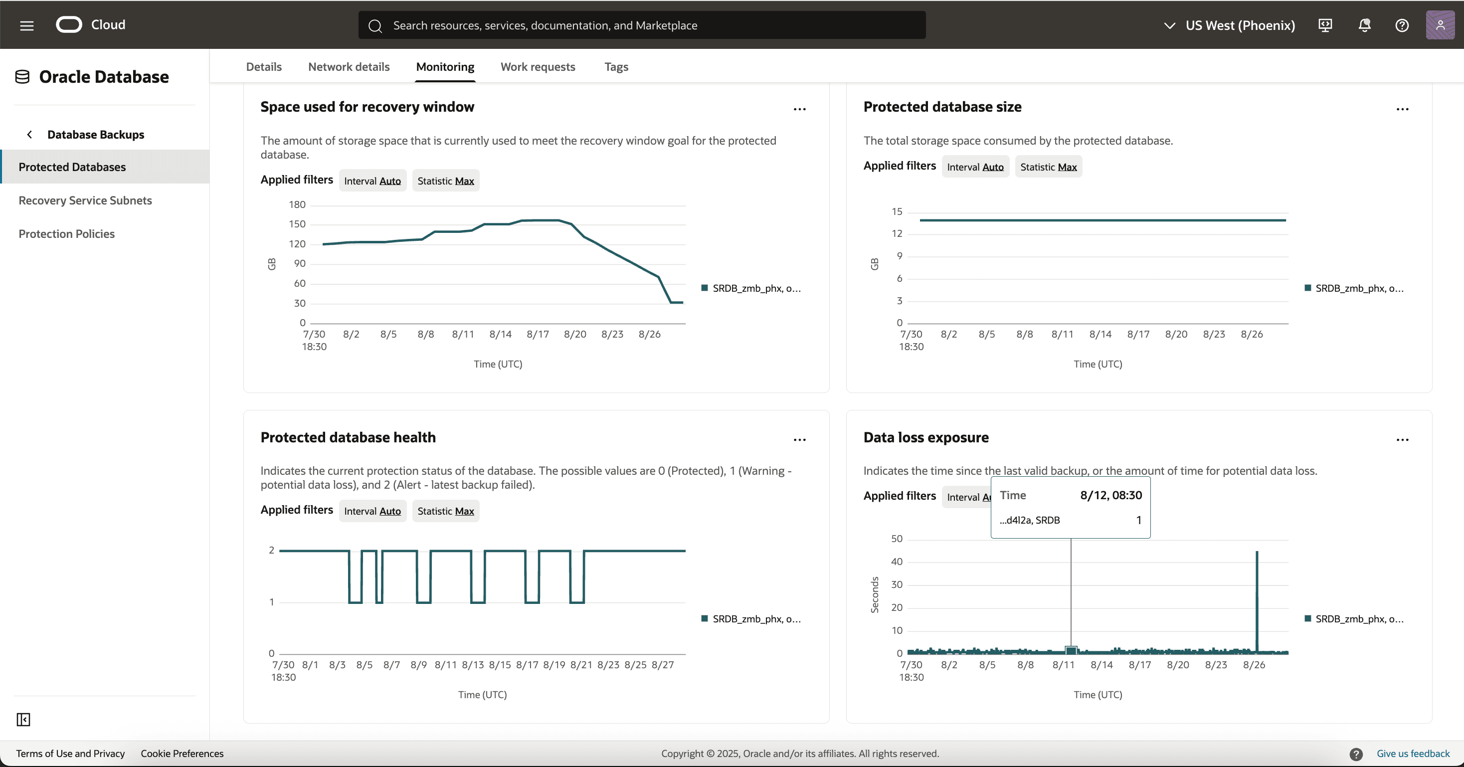Switch to the Network details tab
The height and width of the screenshot is (767, 1464).
click(x=349, y=66)
